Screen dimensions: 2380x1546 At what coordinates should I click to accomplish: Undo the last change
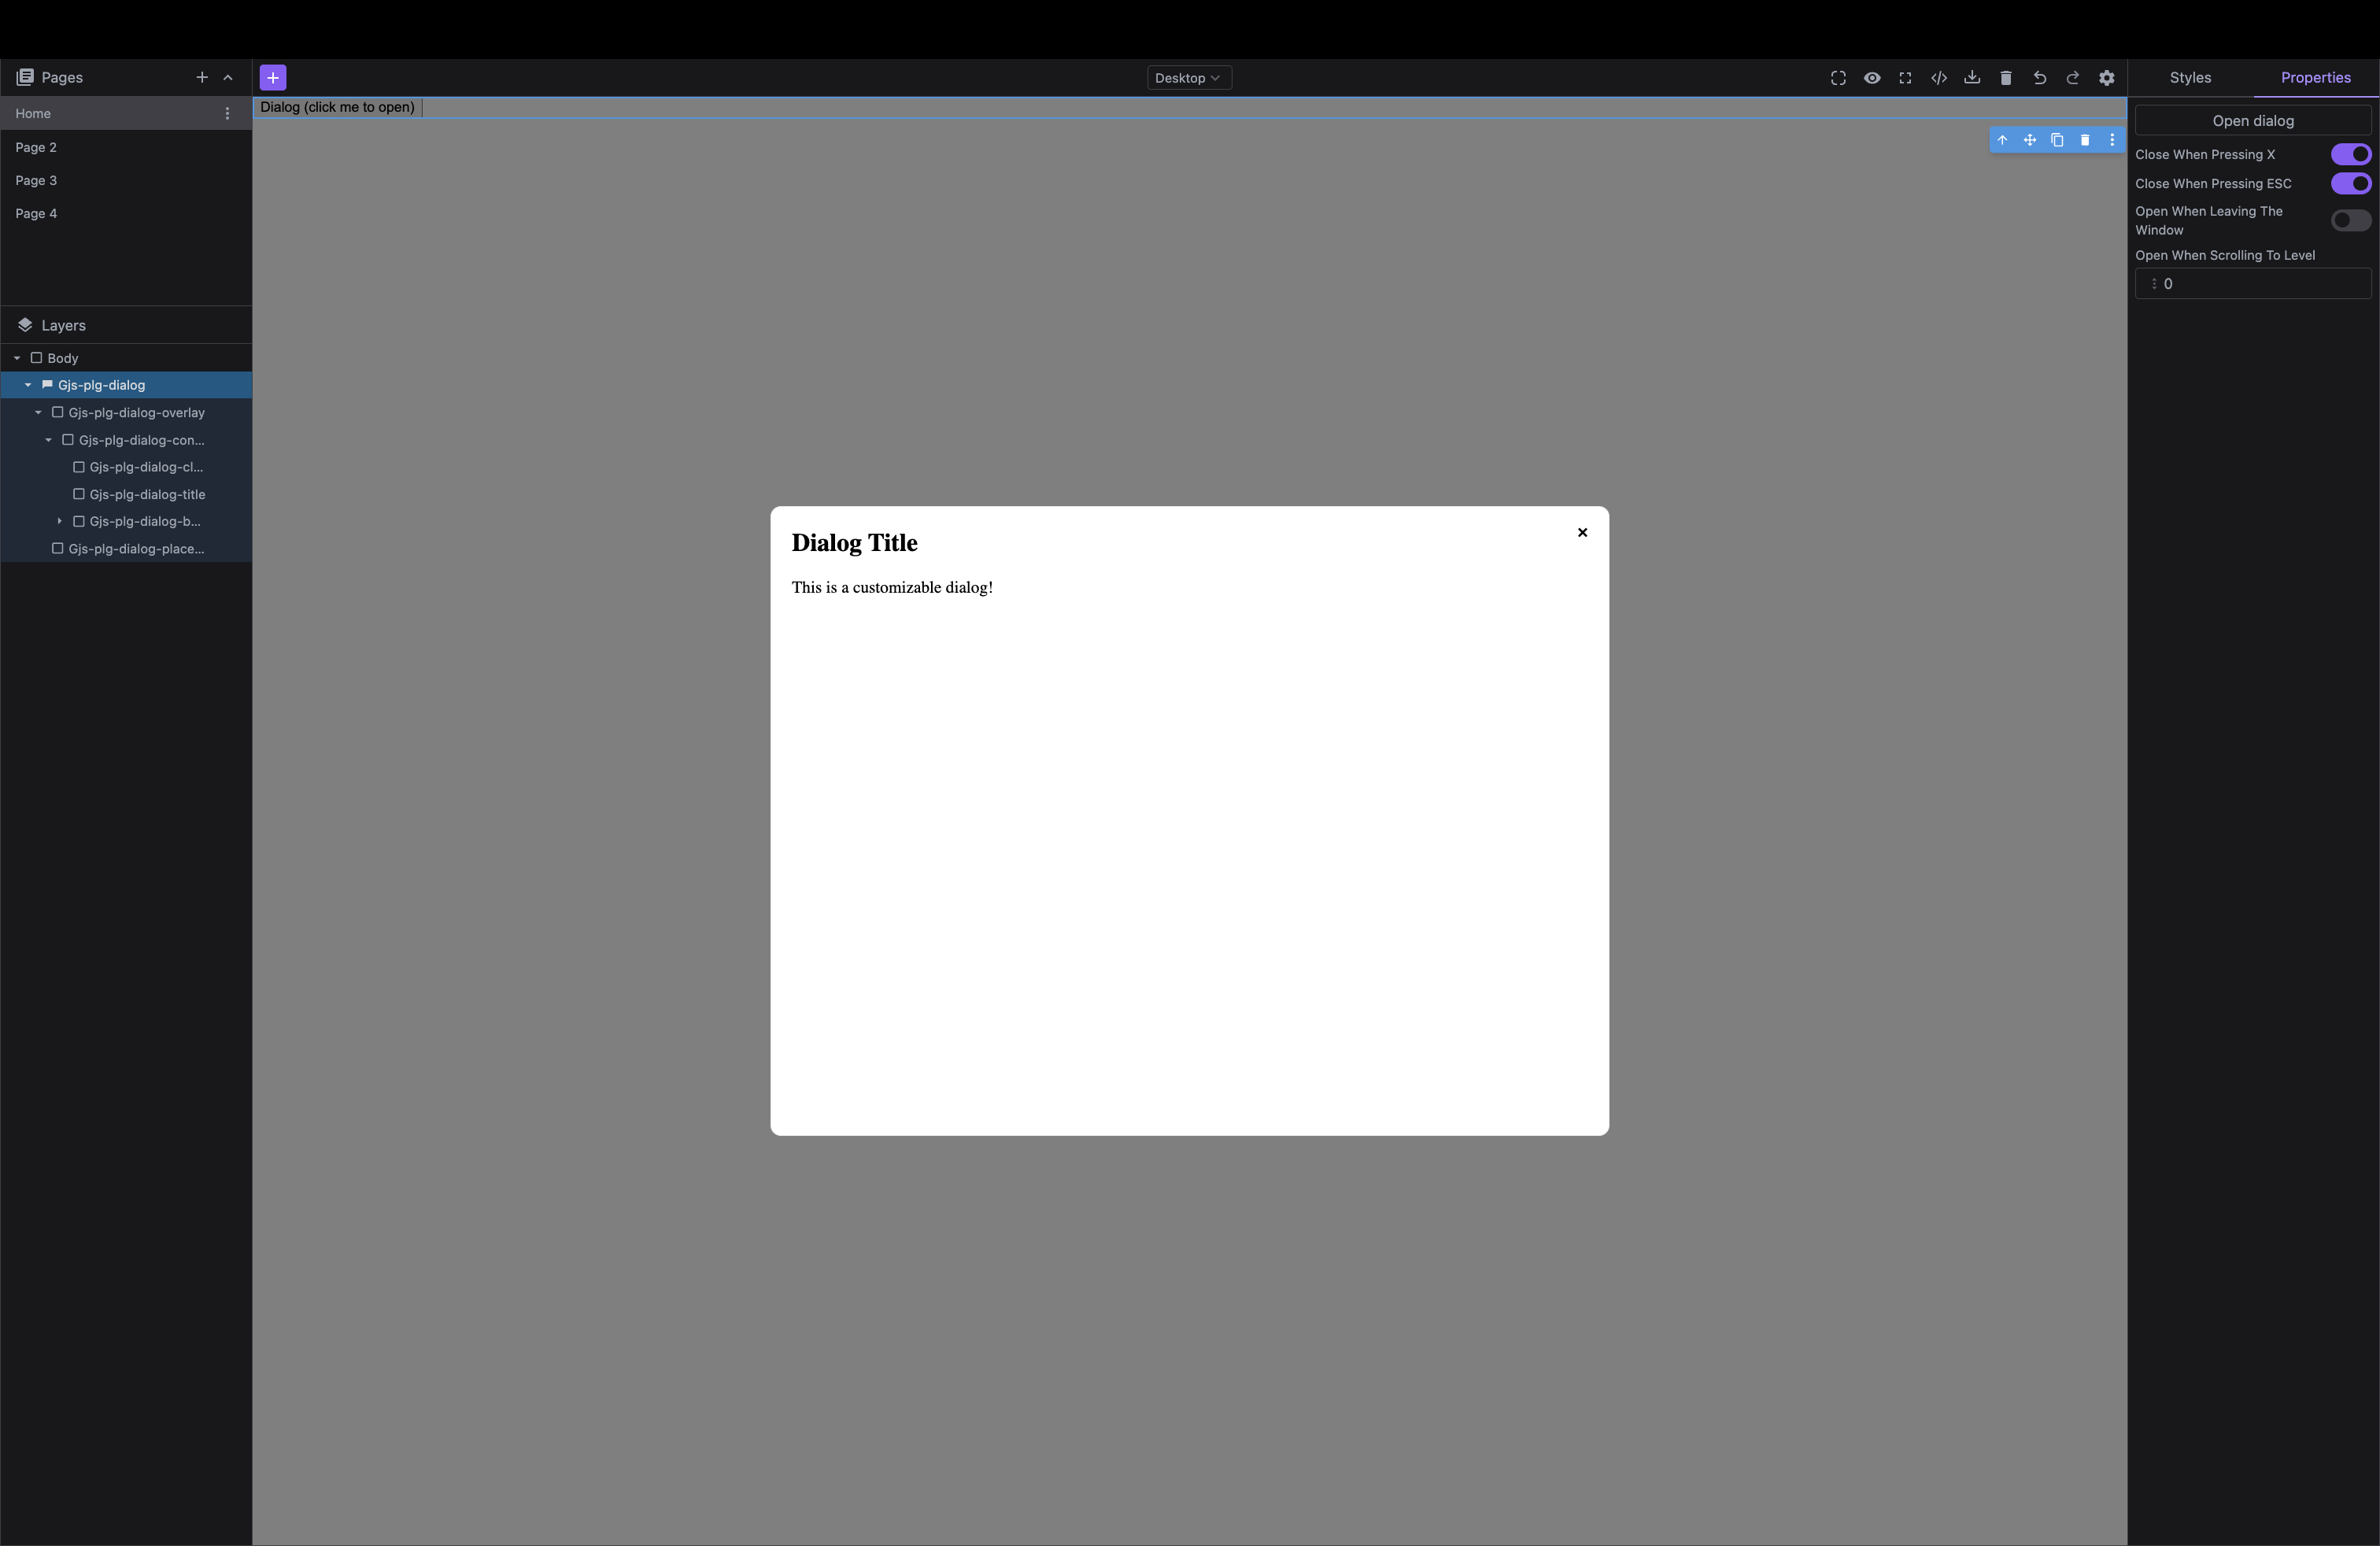pyautogui.click(x=2039, y=77)
